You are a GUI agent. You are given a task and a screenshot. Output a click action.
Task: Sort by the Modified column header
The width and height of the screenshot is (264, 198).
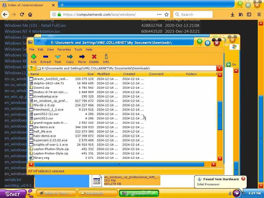(x=108, y=74)
